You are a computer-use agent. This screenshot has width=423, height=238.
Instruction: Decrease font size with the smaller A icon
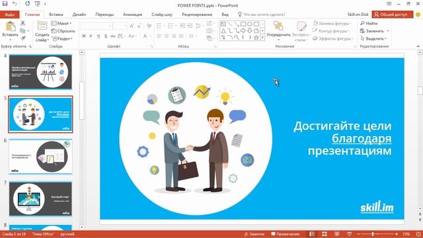pyautogui.click(x=139, y=26)
